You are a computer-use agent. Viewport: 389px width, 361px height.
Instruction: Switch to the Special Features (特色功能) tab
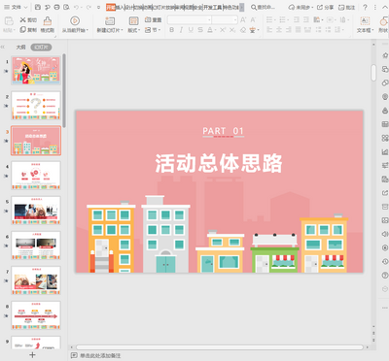[230, 7]
